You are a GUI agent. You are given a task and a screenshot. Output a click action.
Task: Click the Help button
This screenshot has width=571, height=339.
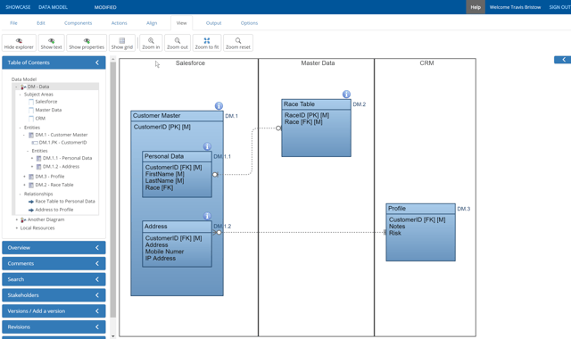click(x=476, y=7)
